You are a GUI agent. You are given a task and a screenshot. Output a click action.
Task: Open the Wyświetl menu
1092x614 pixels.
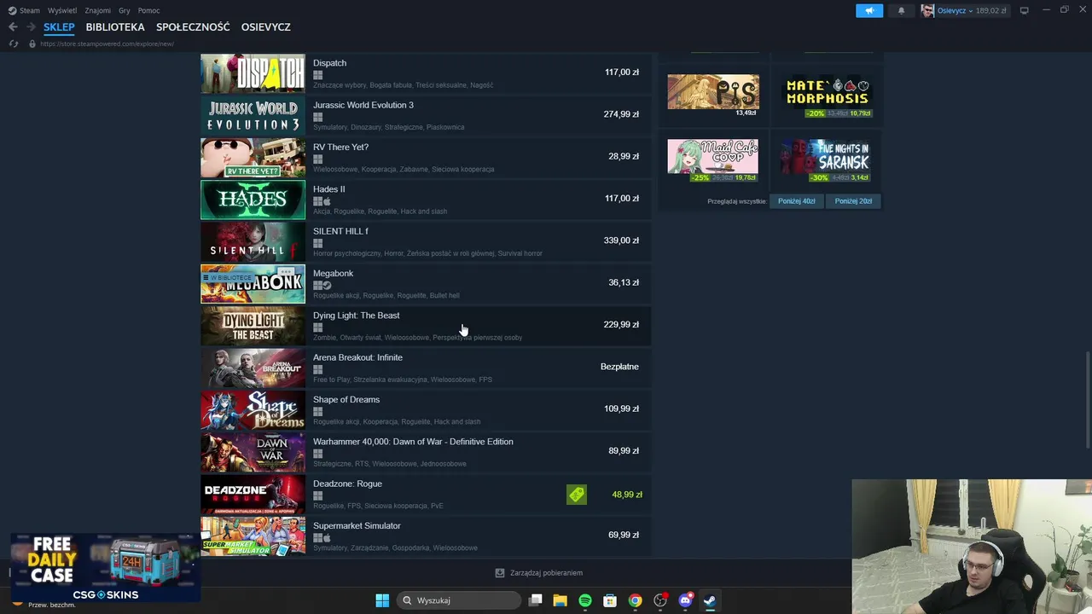pos(61,10)
